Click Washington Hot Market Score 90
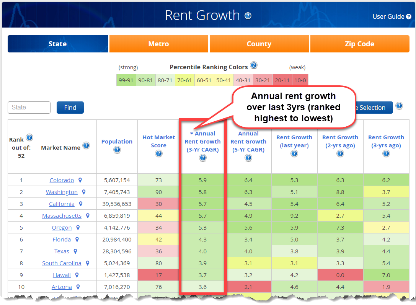Viewport: 416px width, 305px height. click(159, 192)
